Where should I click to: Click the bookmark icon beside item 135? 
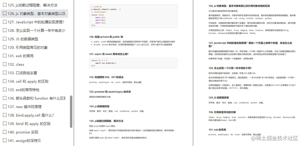(x=5, y=90)
